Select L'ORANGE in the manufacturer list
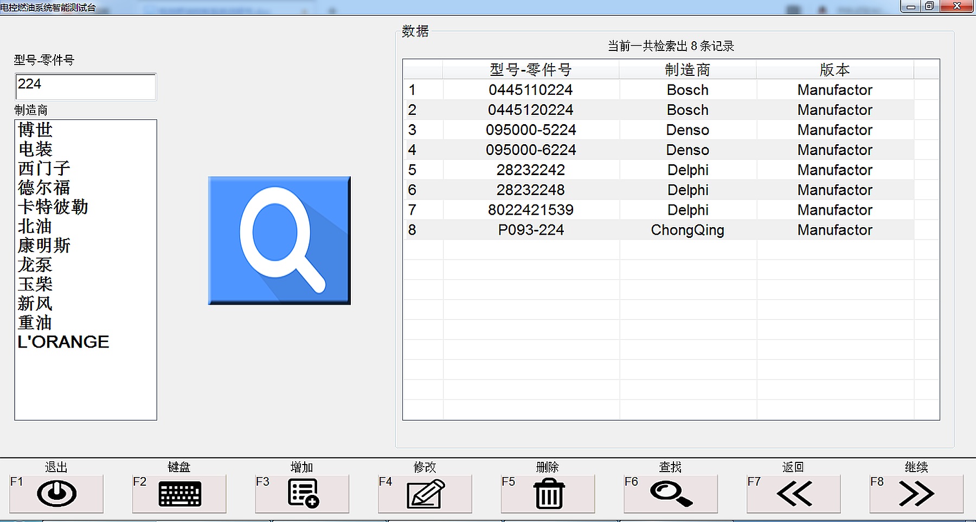The width and height of the screenshot is (976, 522). [x=63, y=342]
